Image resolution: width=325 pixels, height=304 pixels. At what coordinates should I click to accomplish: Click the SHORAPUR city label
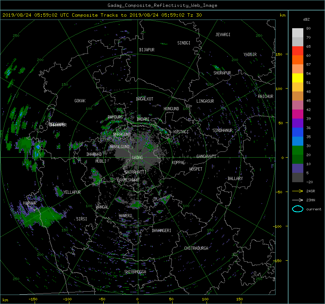pos(222,73)
